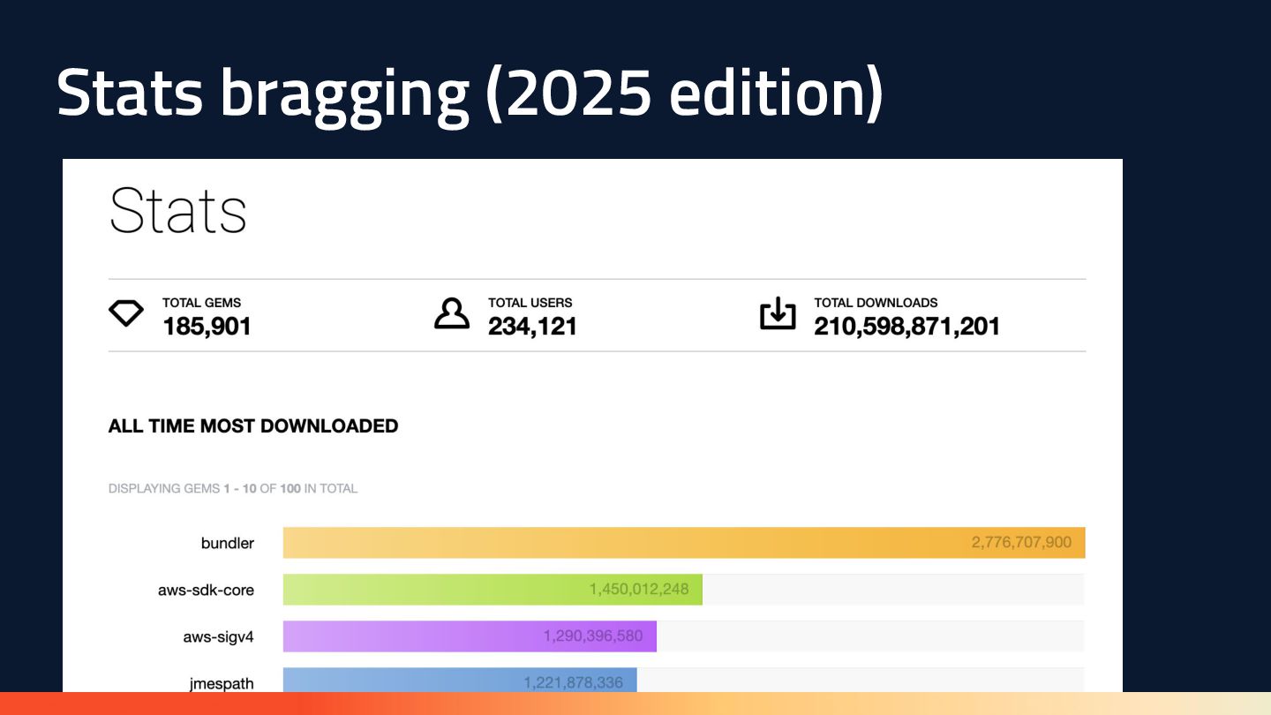Click the "All Time Most Downloaded" heading
This screenshot has width=1271, height=715.
coord(253,426)
